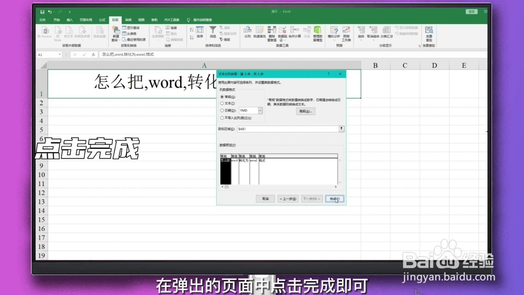Screen dimensions: 524x295
Task: Click the 新建查询 (New Query) icon
Action: [x=116, y=30]
